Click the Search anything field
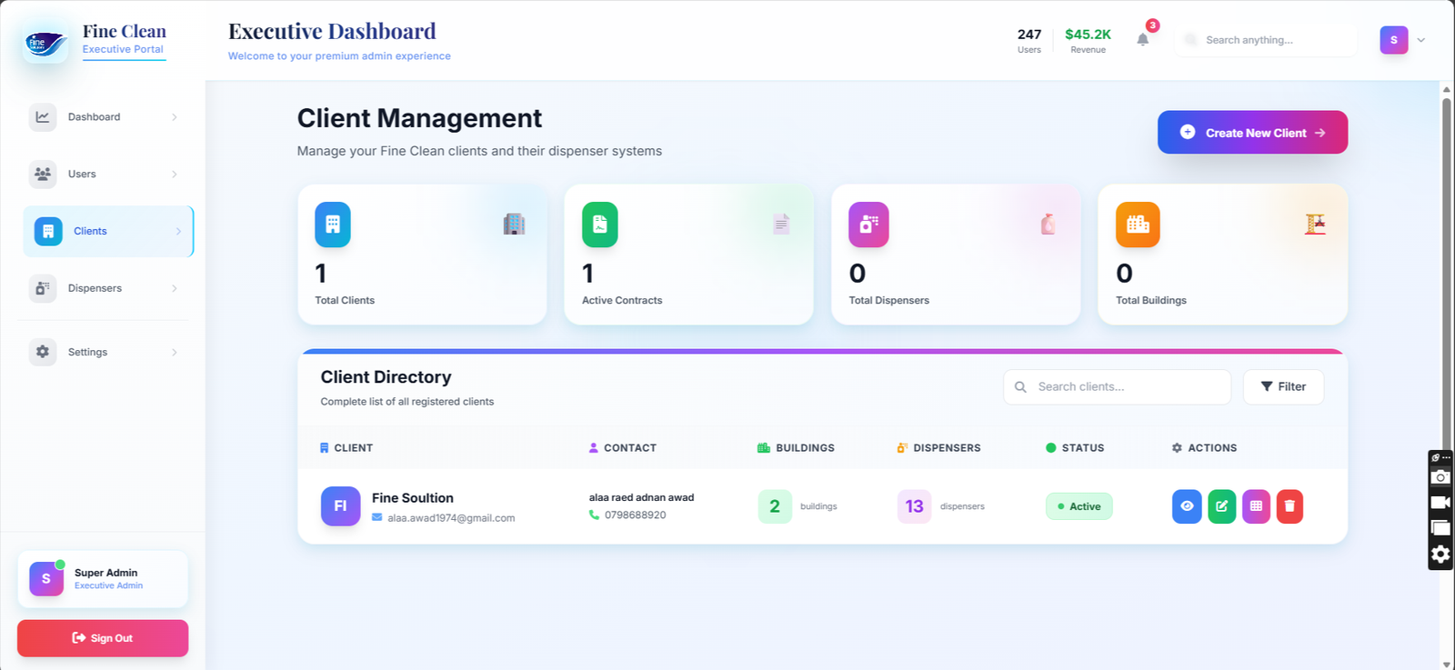Screen dimensions: 1455x670 (x=1266, y=40)
